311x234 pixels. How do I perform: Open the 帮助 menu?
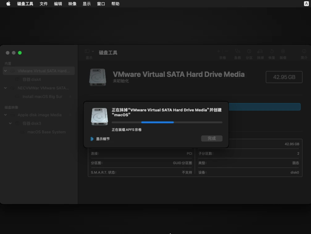pyautogui.click(x=115, y=4)
